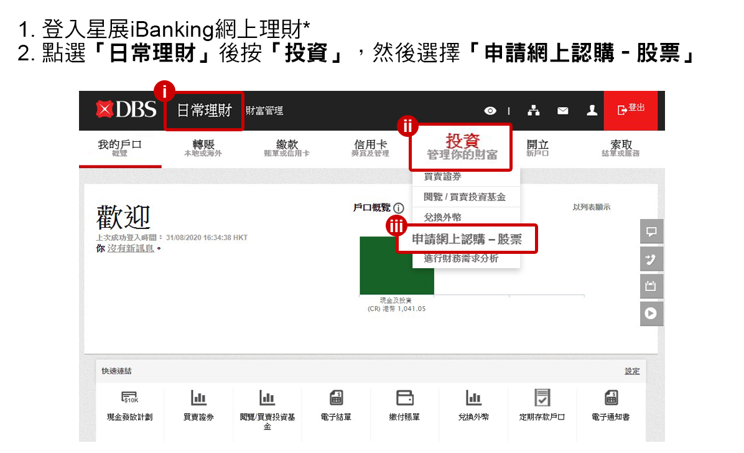Click the phone callback side button
The width and height of the screenshot is (744, 453).
point(651,259)
